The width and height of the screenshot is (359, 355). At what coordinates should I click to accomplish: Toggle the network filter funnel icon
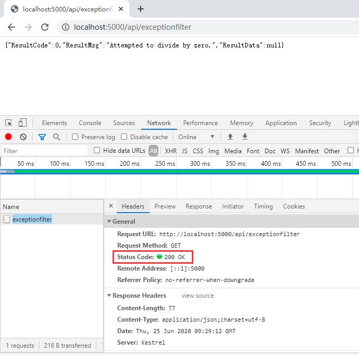click(x=42, y=137)
